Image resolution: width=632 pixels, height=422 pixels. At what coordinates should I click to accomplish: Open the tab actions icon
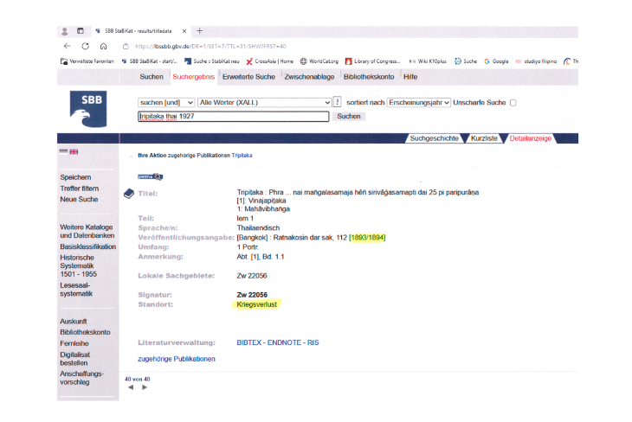(81, 31)
